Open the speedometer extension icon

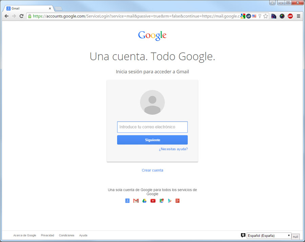[x=274, y=16]
